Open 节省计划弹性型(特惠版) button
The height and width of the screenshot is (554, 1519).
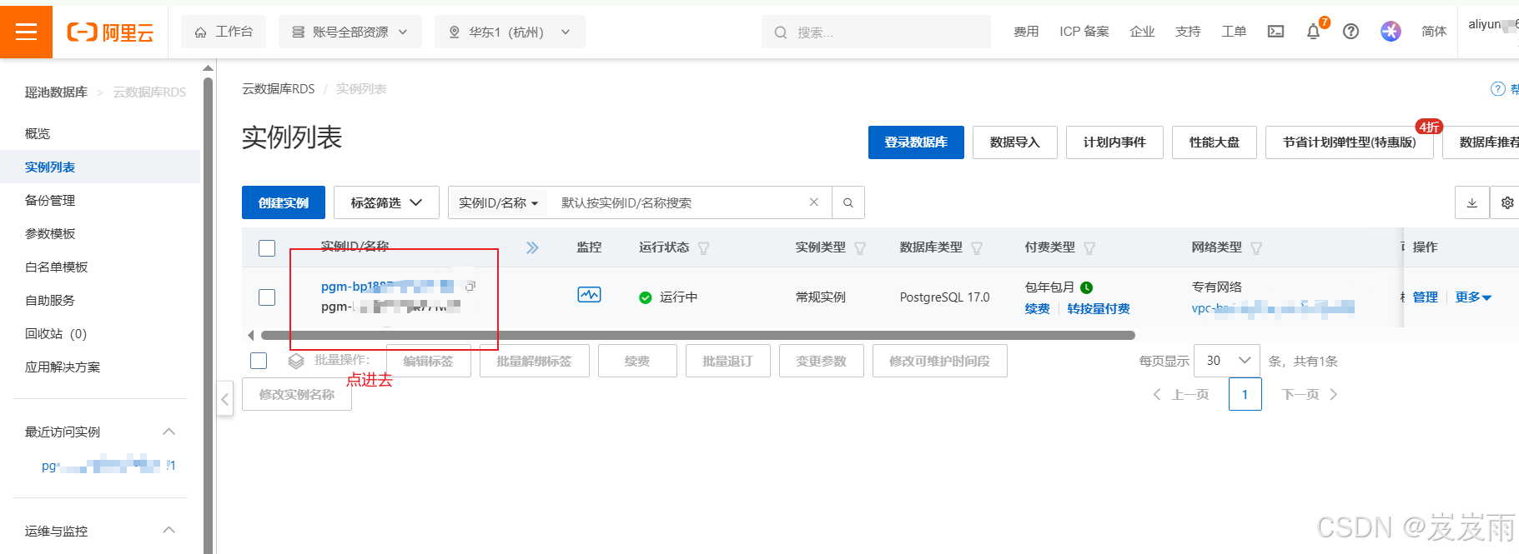pos(1350,142)
